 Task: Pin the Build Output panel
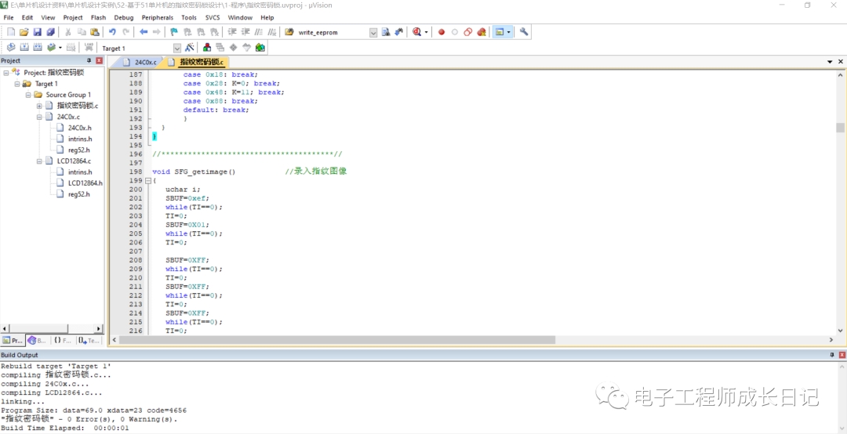[x=831, y=355]
